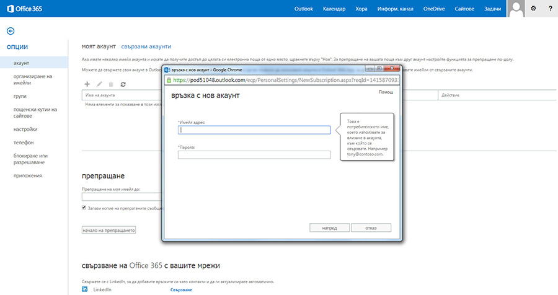Select акаунт in the options sidebar
Viewport: 558px width, 295px height.
34,63
